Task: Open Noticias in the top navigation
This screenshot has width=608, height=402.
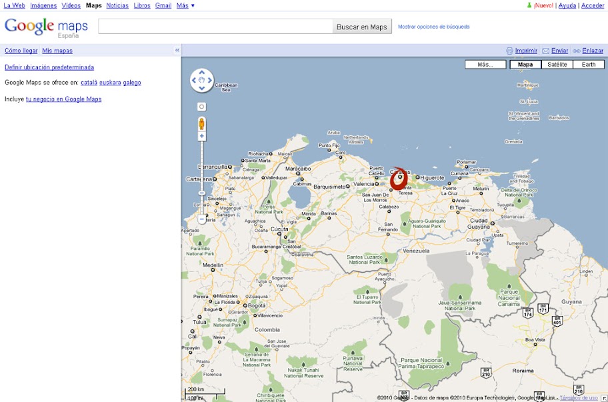Action: (117, 5)
